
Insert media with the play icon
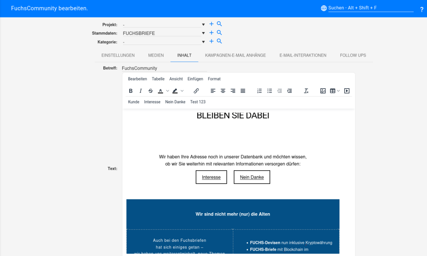tap(347, 91)
